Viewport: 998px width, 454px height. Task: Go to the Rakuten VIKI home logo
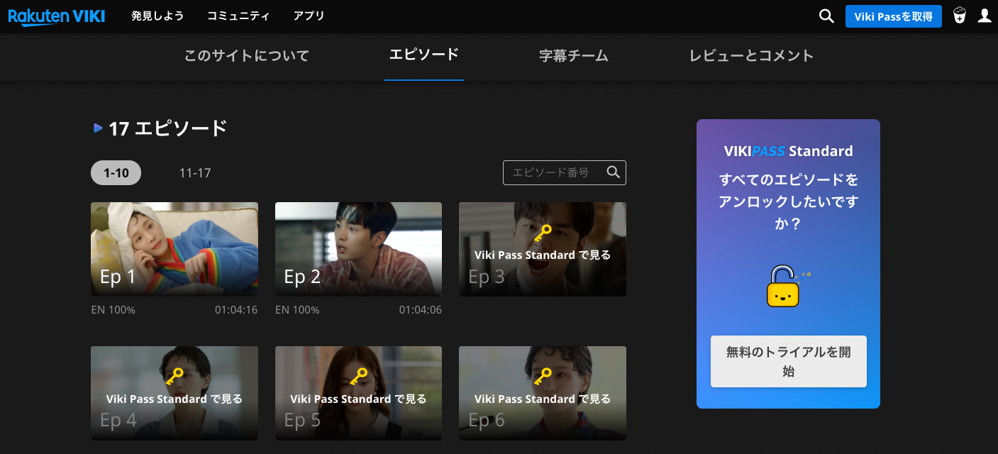pyautogui.click(x=57, y=16)
